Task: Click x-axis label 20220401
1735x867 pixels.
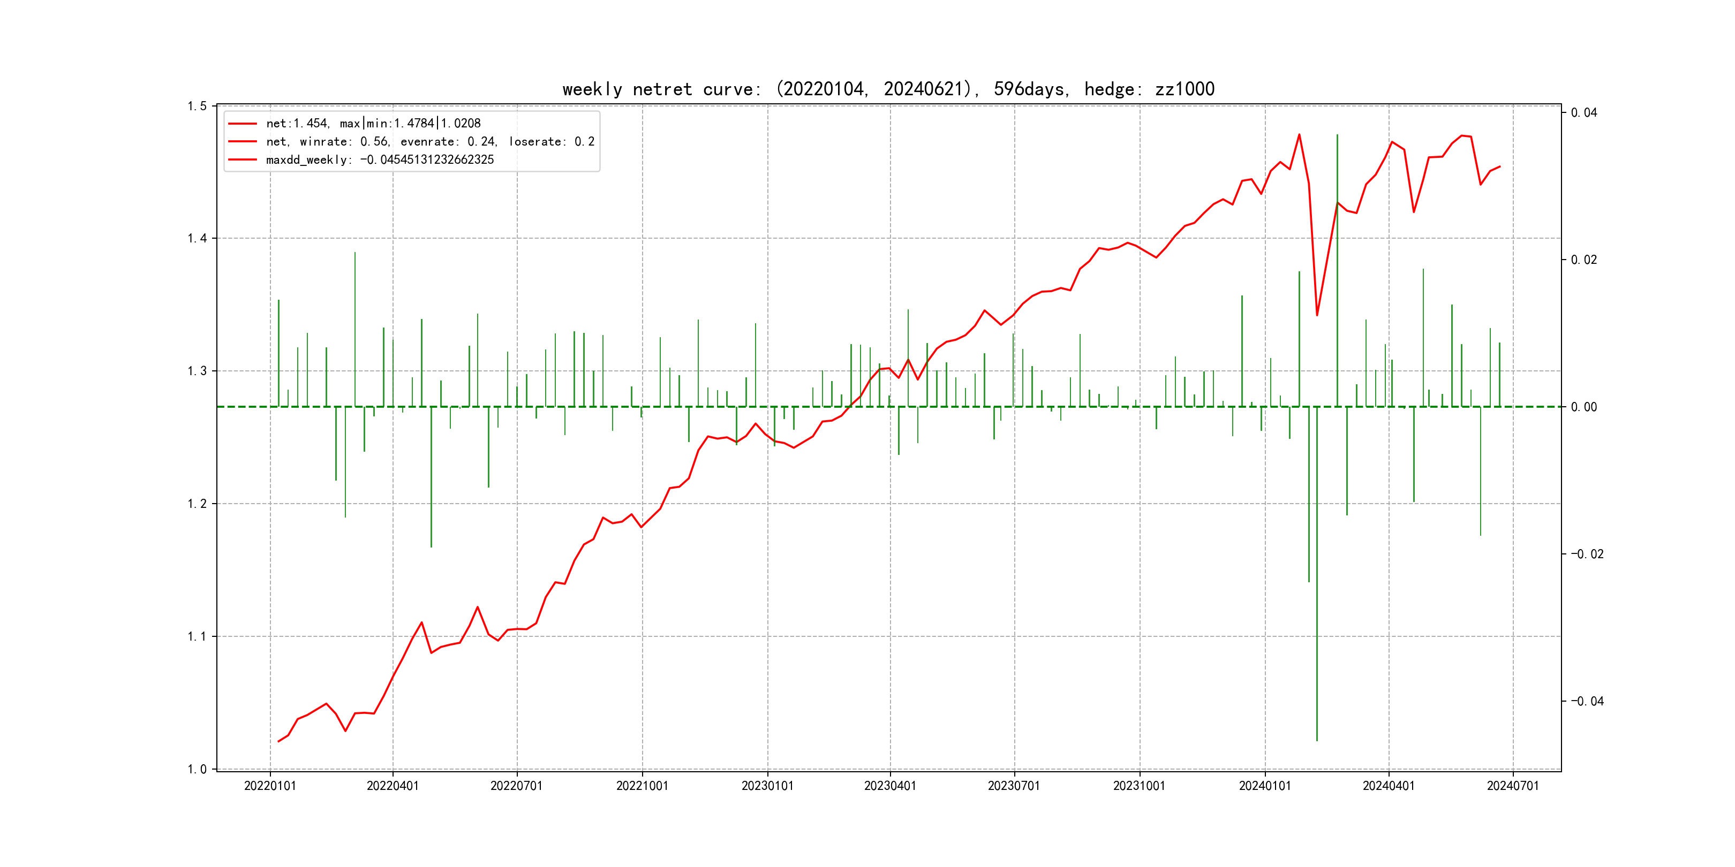Action: (393, 786)
